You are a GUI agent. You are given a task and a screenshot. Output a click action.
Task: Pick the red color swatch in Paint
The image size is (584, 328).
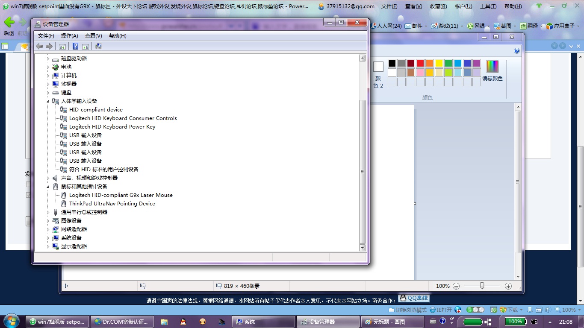pos(420,63)
